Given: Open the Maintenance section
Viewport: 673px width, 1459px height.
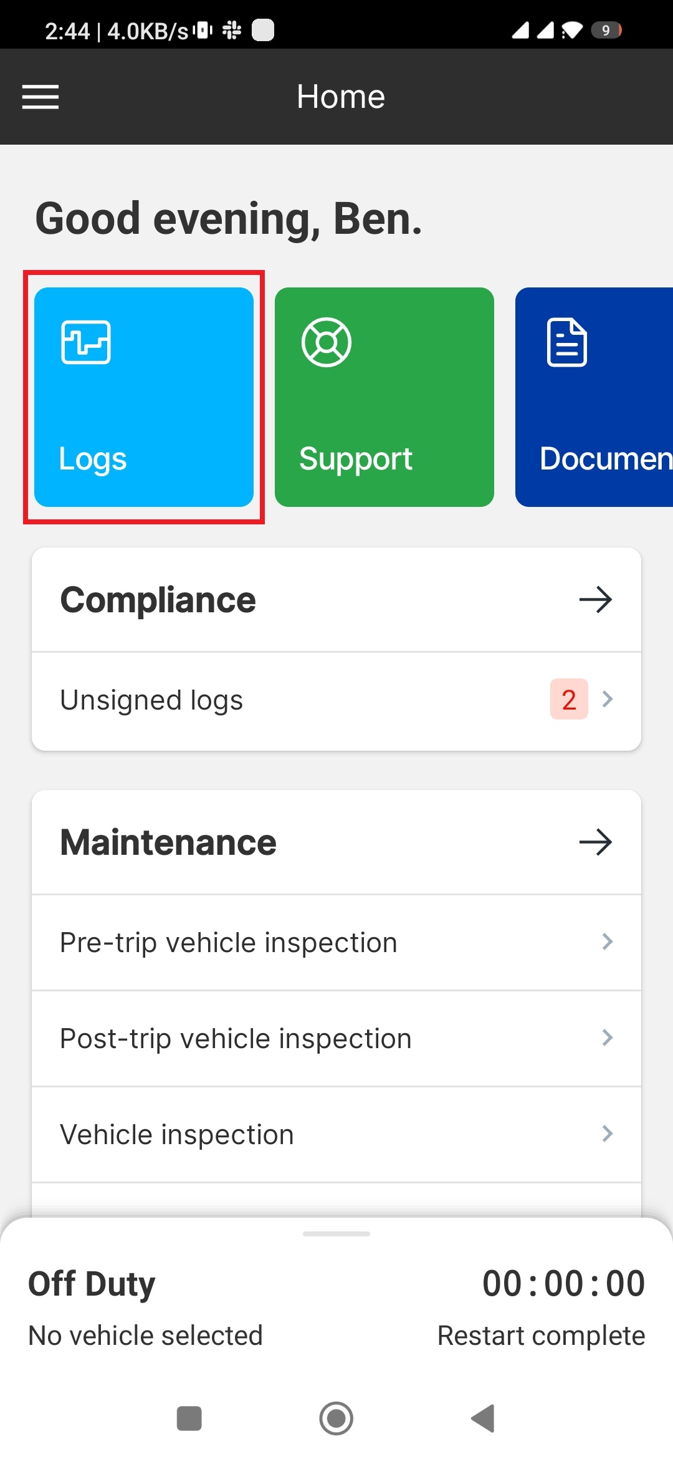Looking at the screenshot, I should pos(168,842).
